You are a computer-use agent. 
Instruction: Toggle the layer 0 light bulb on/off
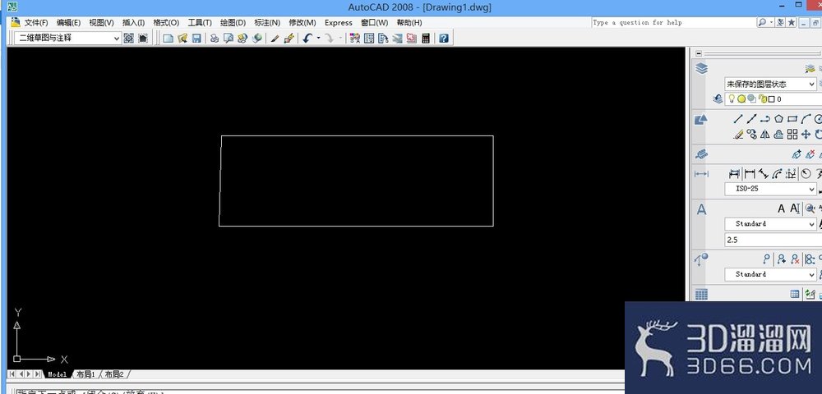pos(732,98)
